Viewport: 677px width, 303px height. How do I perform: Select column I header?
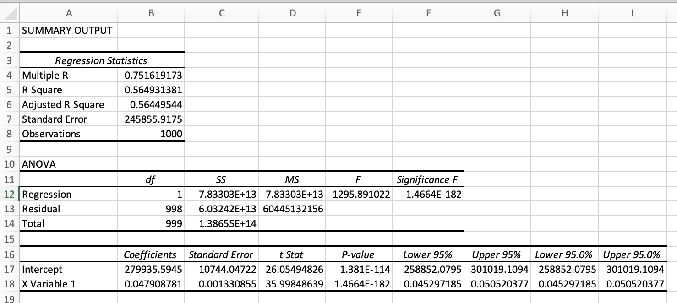click(x=632, y=14)
